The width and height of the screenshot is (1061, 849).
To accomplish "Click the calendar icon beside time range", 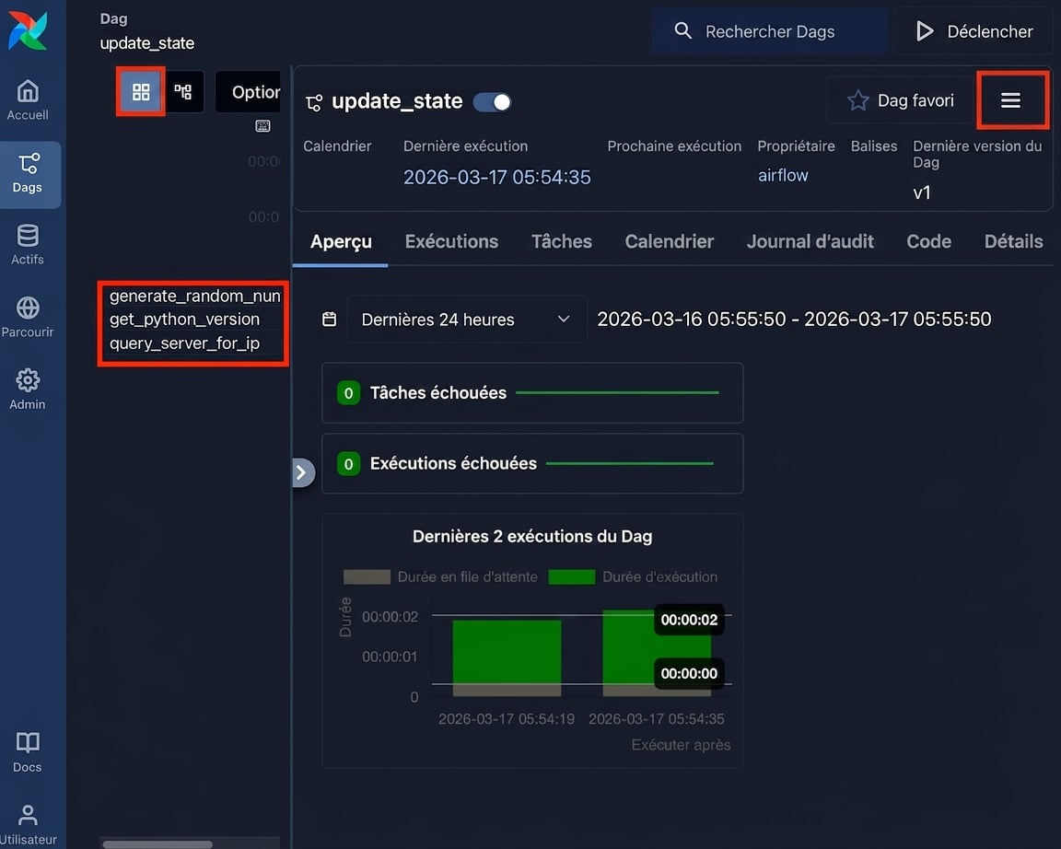I will (x=330, y=320).
